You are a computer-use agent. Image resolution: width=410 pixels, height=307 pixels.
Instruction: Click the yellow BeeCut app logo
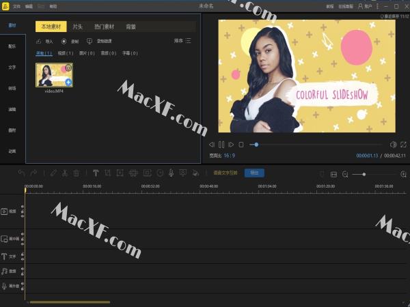coord(5,6)
